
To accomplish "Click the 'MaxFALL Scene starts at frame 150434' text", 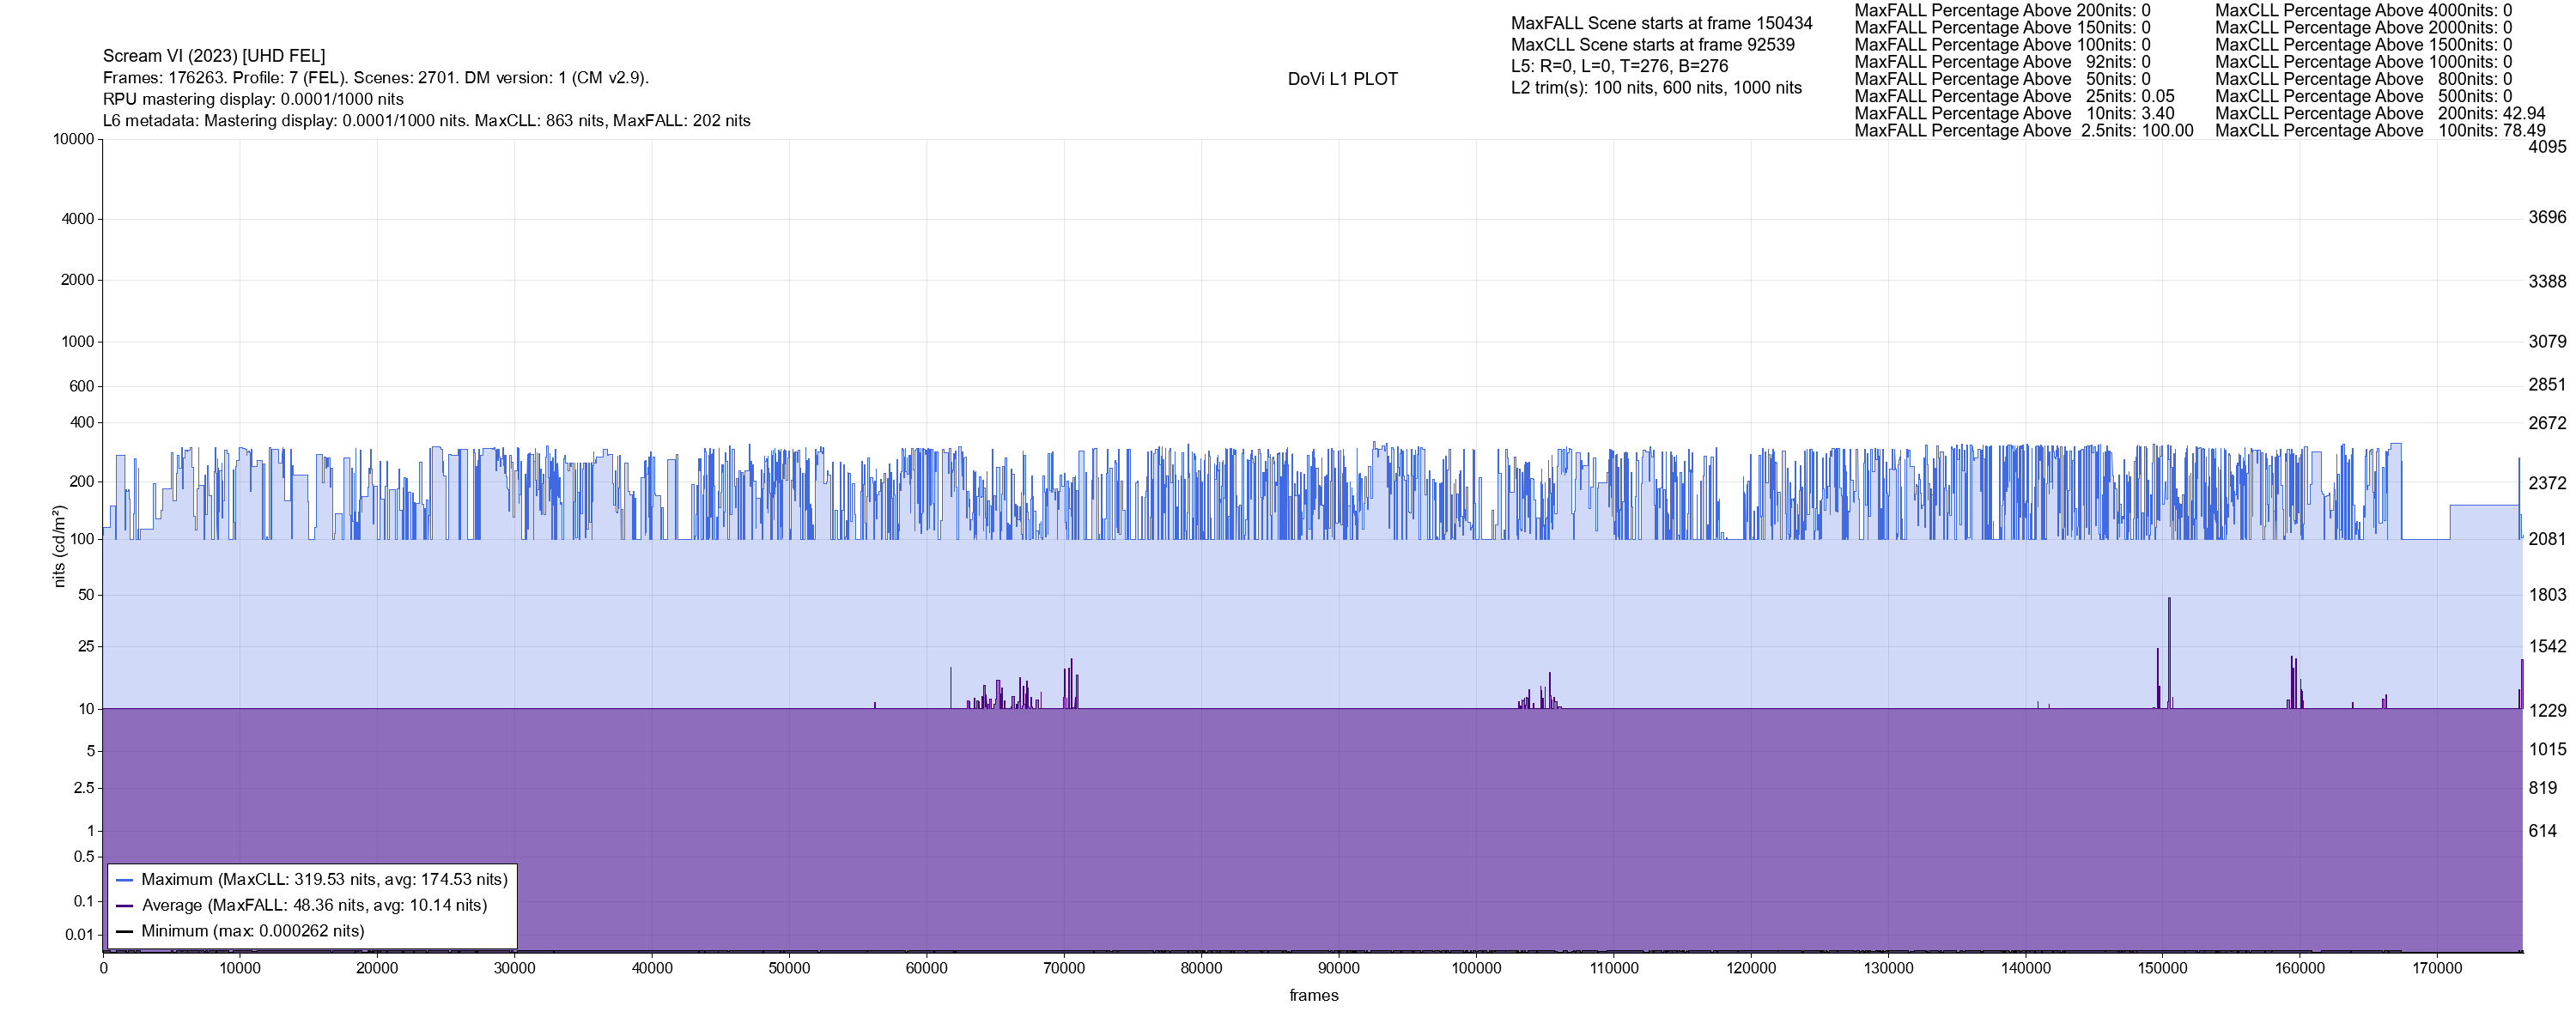I will (x=1661, y=23).
